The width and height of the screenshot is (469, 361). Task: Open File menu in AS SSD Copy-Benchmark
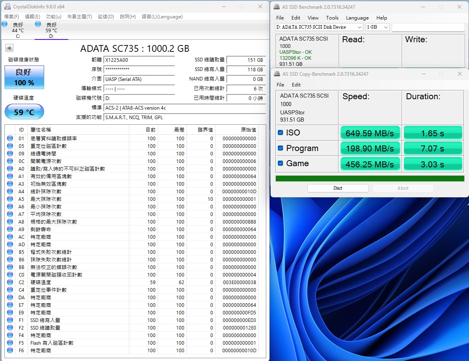click(280, 85)
